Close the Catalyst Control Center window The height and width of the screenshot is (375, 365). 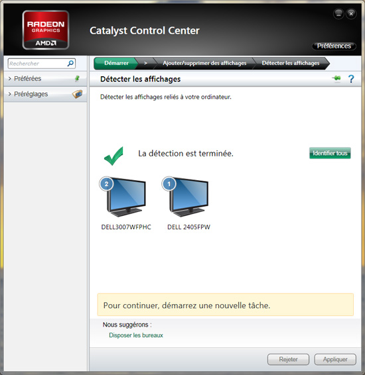pyautogui.click(x=351, y=14)
